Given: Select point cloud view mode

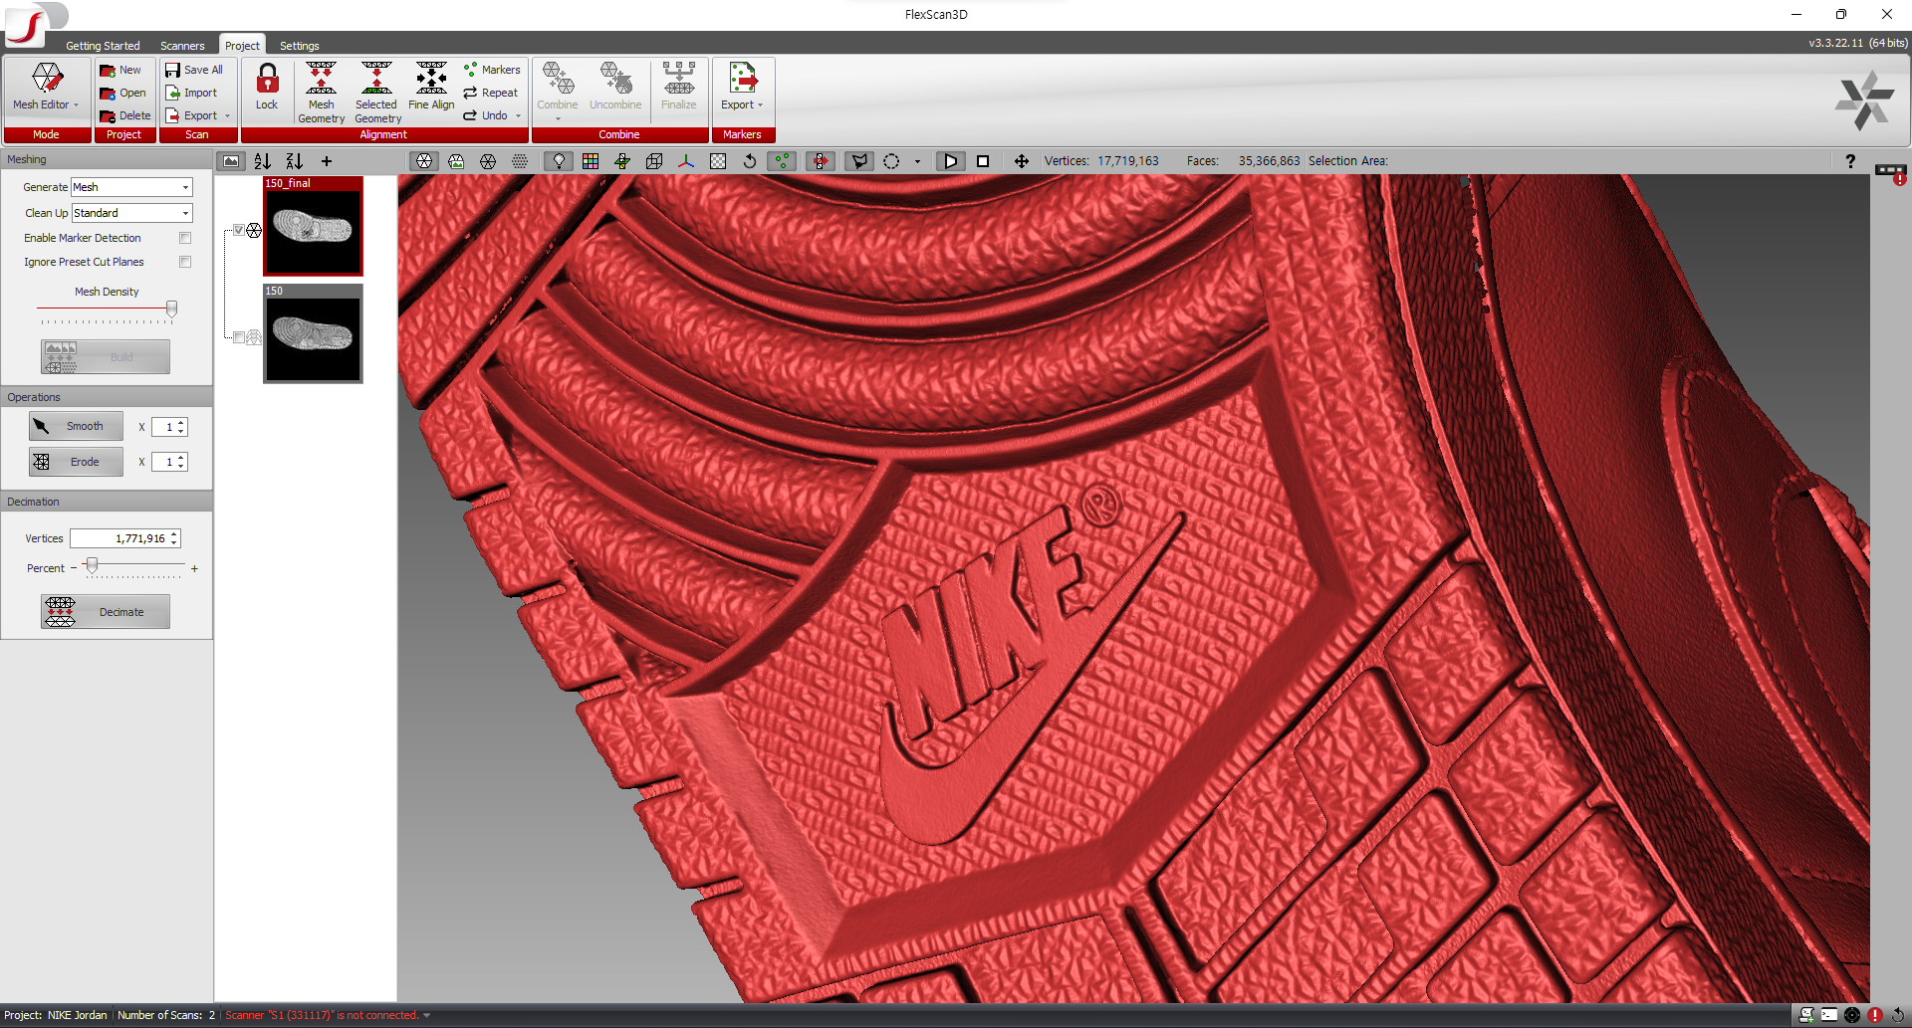Looking at the screenshot, I should [x=520, y=161].
